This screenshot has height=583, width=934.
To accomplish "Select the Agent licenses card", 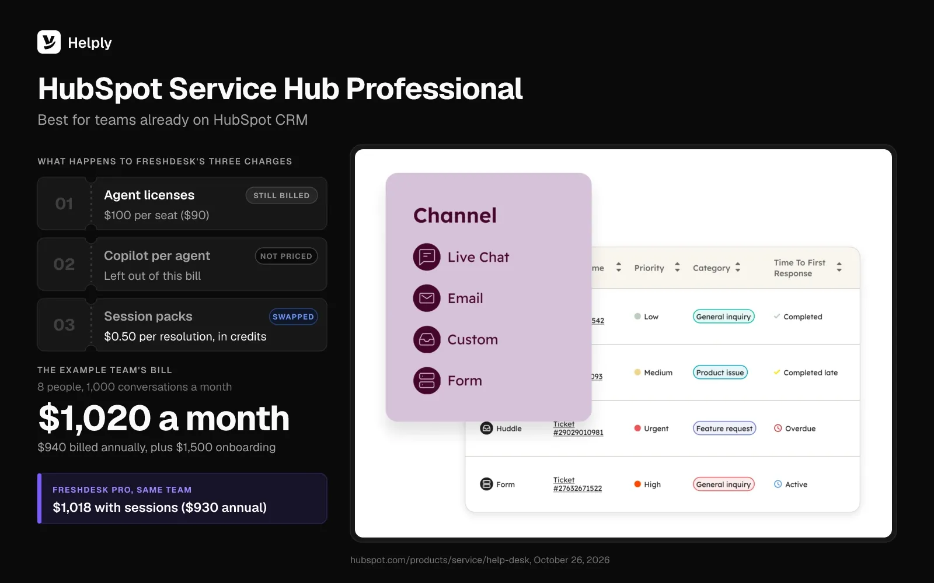I will [182, 203].
